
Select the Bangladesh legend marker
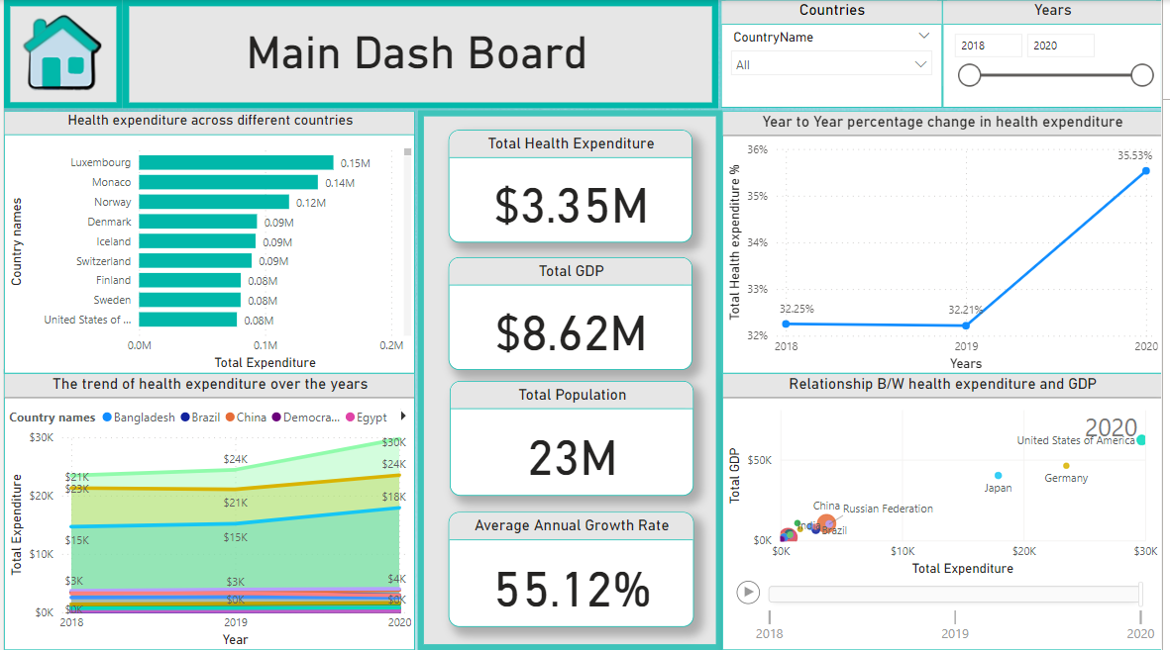click(x=107, y=418)
